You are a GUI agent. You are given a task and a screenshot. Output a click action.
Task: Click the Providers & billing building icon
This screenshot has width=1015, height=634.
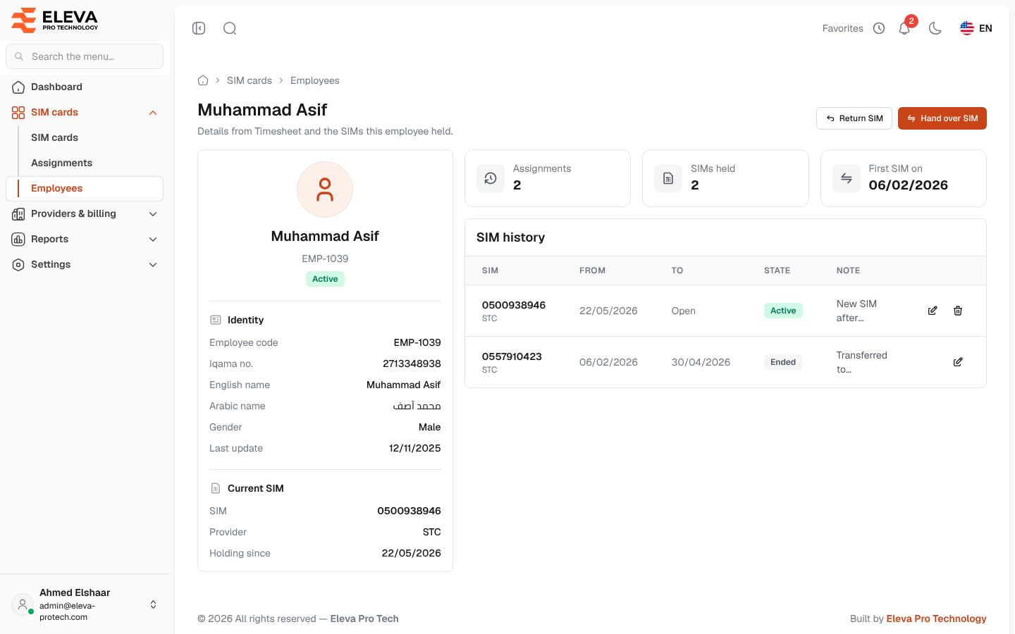pyautogui.click(x=18, y=214)
